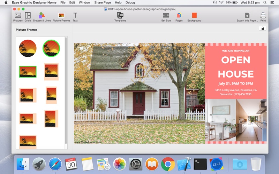Open the File menu
The width and height of the screenshot is (279, 174).
63,2
